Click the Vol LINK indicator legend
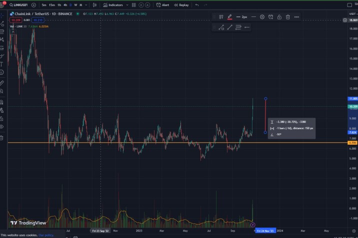Screen dimensions: 358x238 point(18,26)
